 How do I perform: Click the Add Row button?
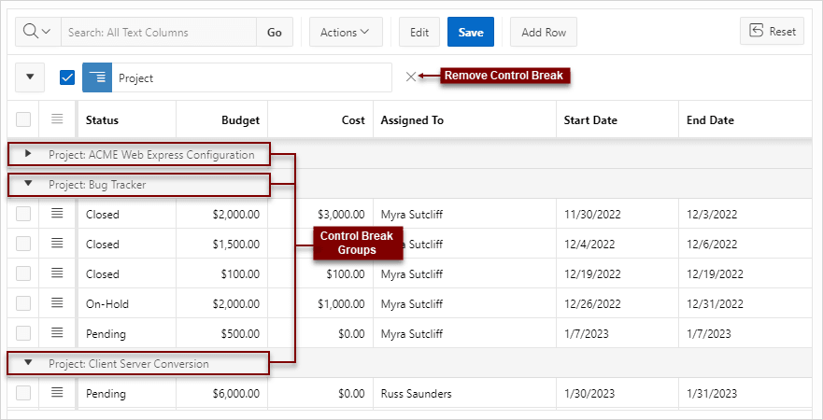coord(544,32)
